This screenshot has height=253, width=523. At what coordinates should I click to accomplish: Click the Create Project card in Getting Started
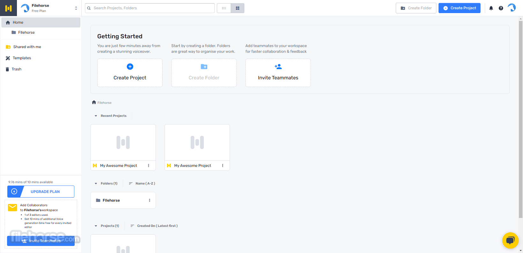(x=130, y=73)
